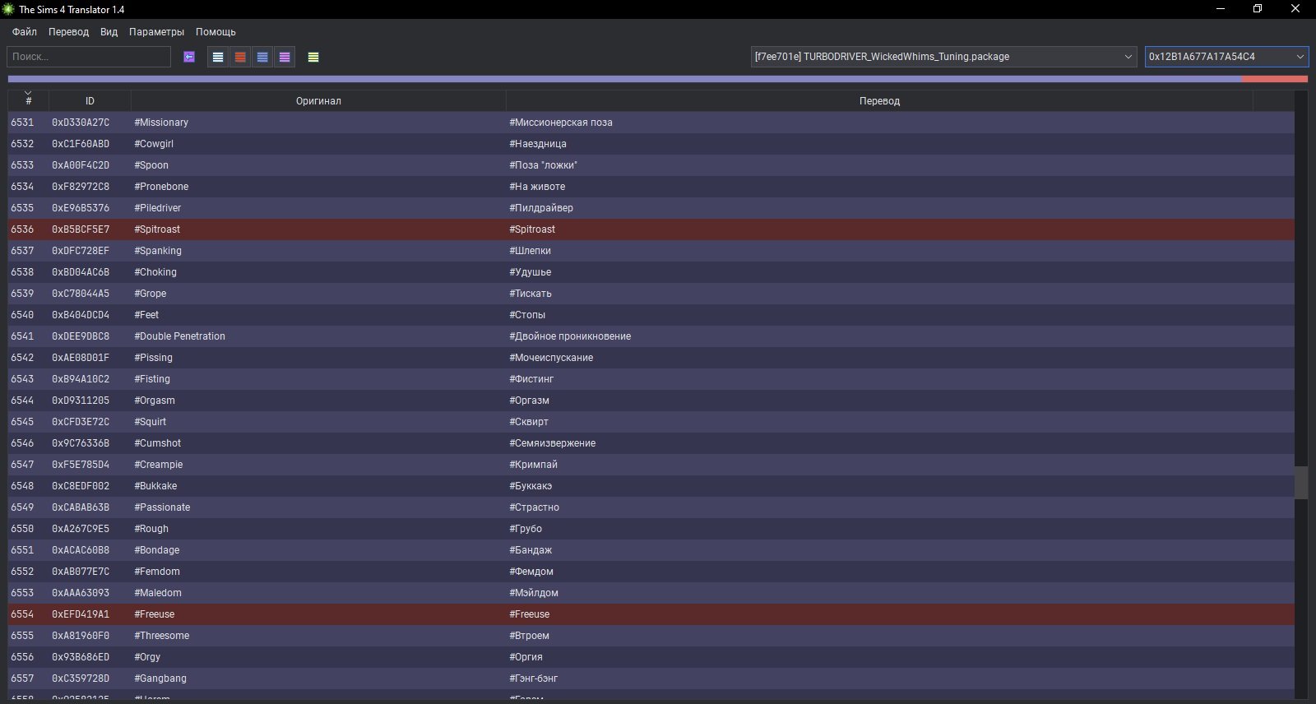Sort by the # column header

(29, 100)
